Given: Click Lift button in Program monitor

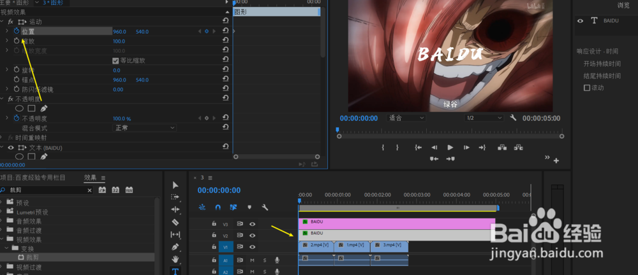Looking at the screenshot, I should (x=501, y=148).
